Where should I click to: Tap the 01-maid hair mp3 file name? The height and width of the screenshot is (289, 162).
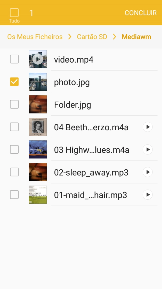click(90, 195)
